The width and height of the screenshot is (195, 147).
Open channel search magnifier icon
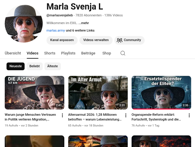tap(123, 53)
